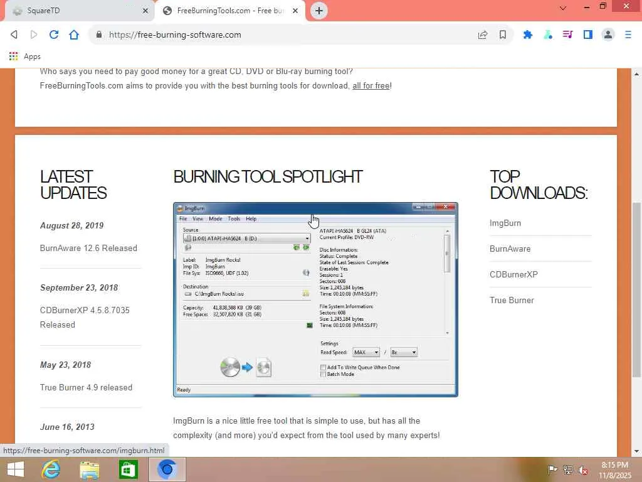Click True Burner in Top Downloads

512,300
